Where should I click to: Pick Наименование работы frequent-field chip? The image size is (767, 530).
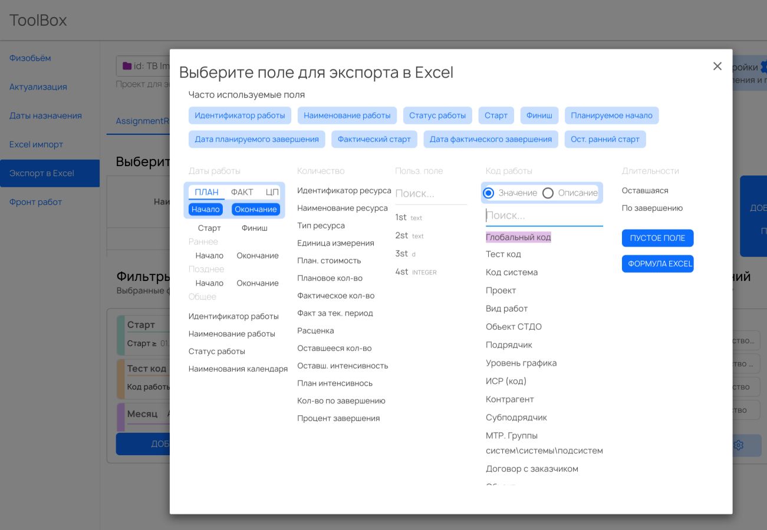[x=347, y=115]
